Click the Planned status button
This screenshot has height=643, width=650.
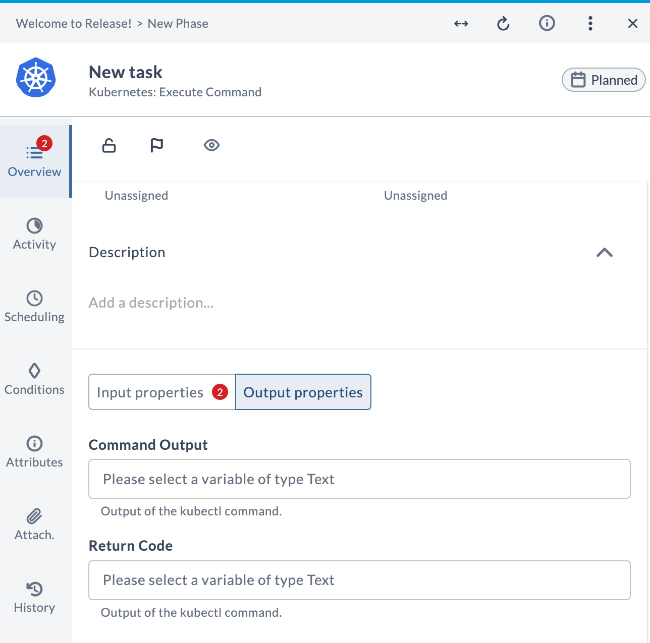coord(604,80)
